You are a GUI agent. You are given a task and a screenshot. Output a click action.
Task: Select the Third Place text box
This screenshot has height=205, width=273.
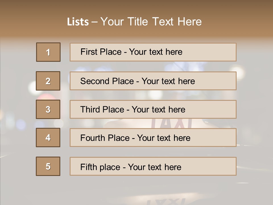153,109
